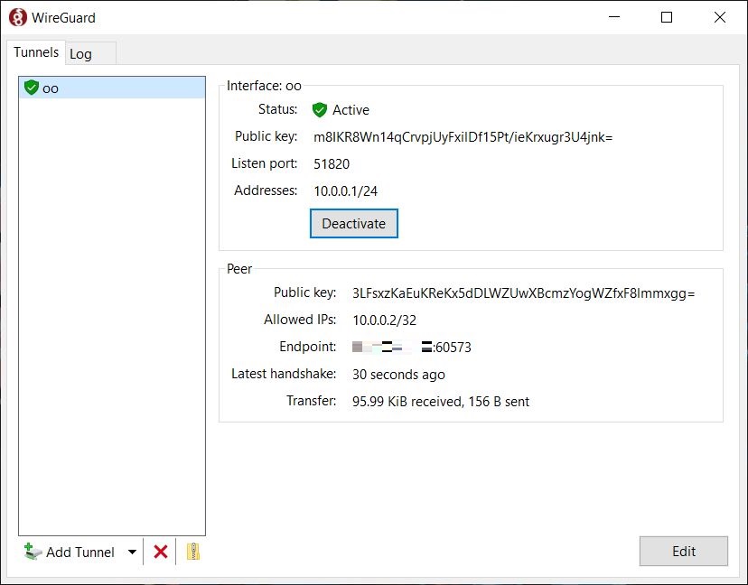Click the Active status shield icon
Viewport: 748px width, 585px height.
pyautogui.click(x=319, y=110)
